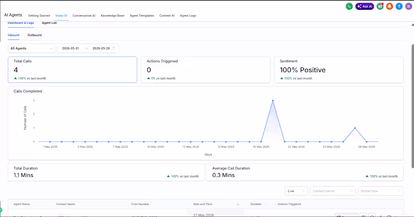Expand the All Agents dropdown
The image size is (414, 217).
pyautogui.click(x=31, y=48)
